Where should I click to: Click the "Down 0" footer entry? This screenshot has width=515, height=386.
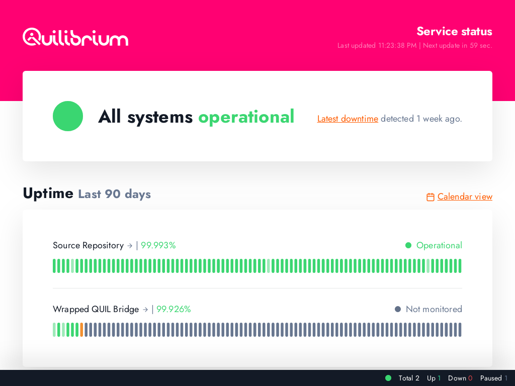click(x=460, y=378)
